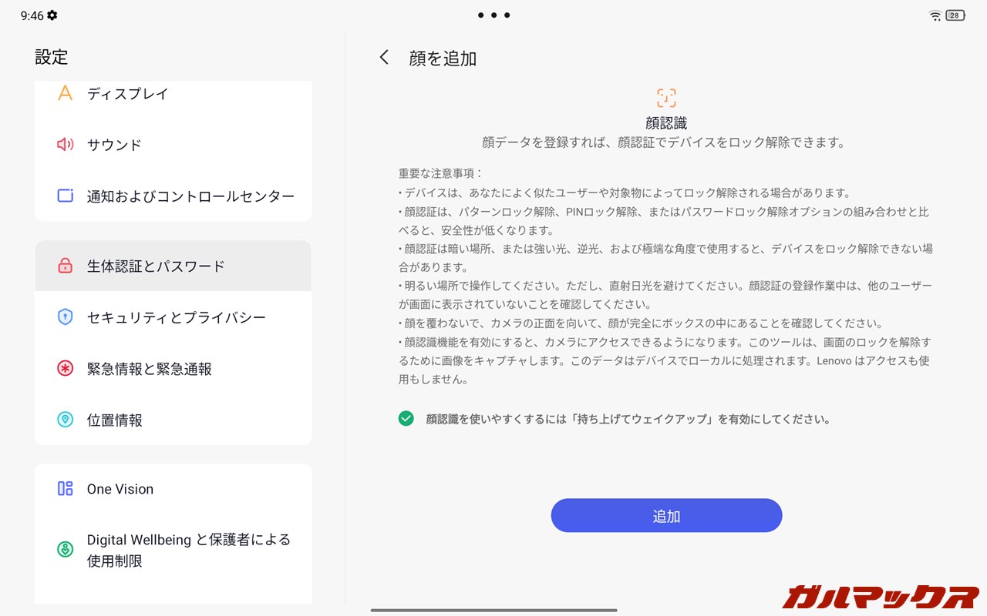Click the red asterisk emergency icon
Image resolution: width=987 pixels, height=616 pixels.
(65, 368)
